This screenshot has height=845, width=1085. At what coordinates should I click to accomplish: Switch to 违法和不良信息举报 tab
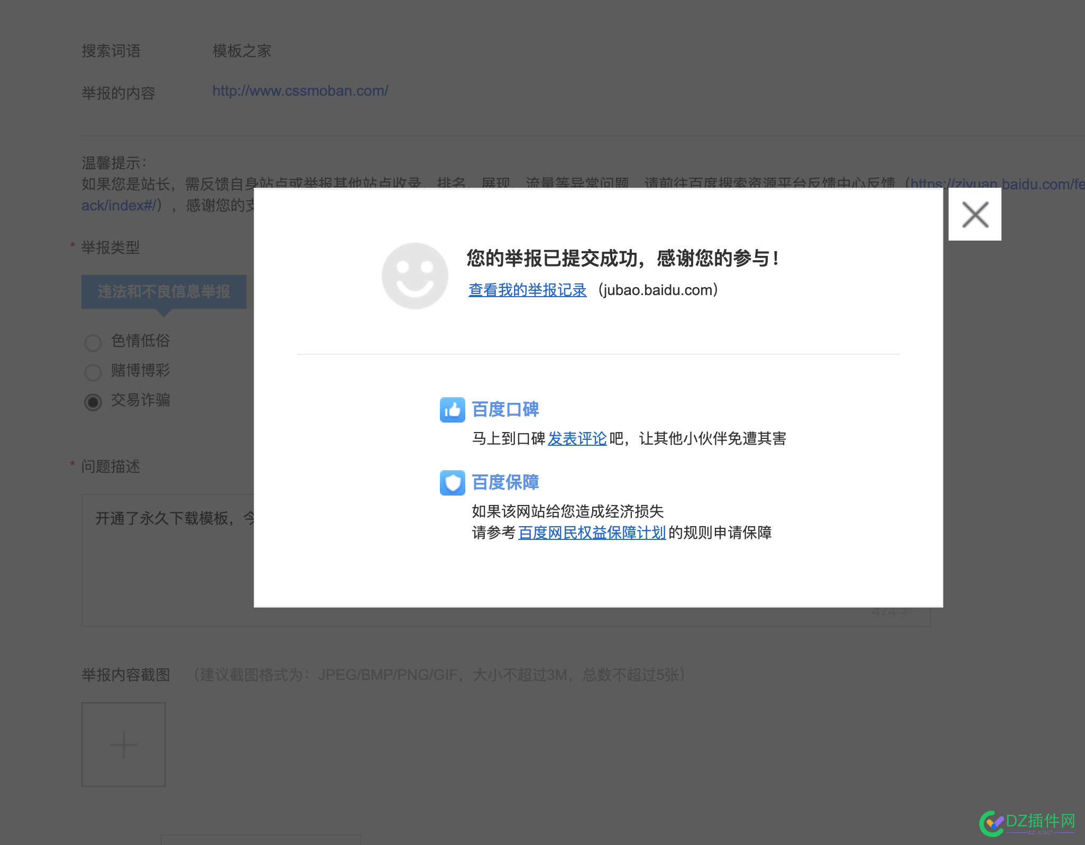164,292
